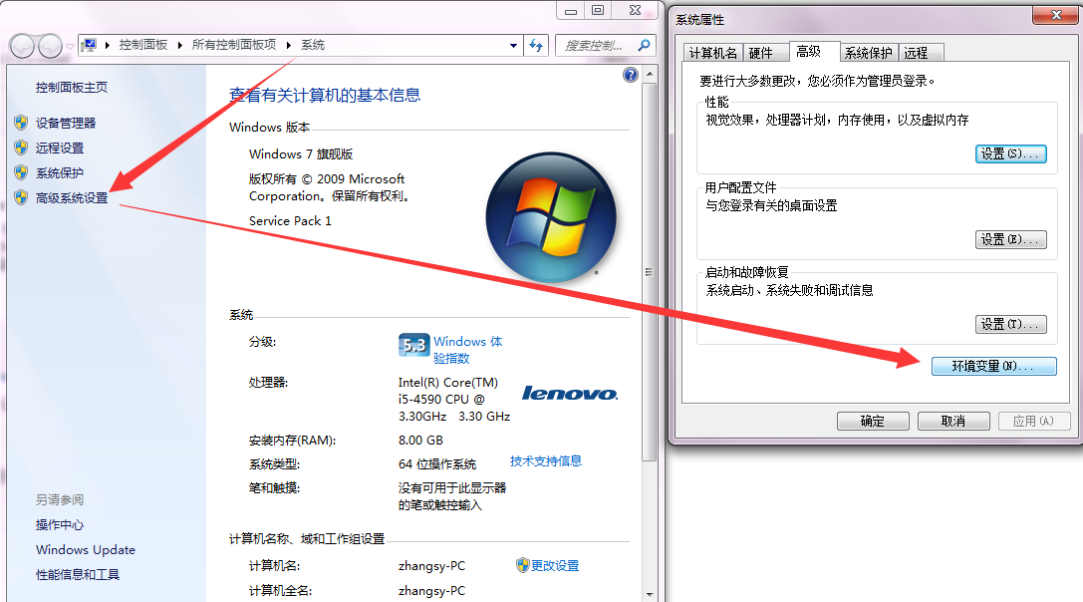Click the scroll down arrow of system window
Image resolution: width=1083 pixels, height=602 pixels.
(x=650, y=594)
